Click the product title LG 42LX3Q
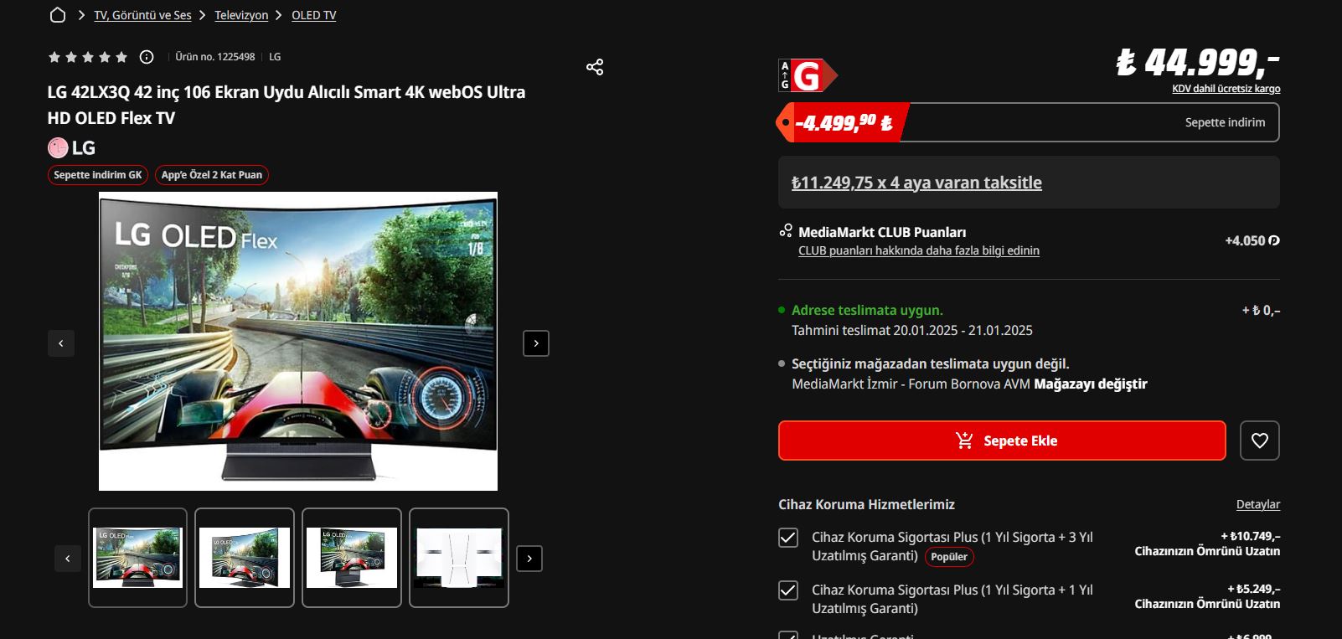1342x639 pixels. [286, 105]
